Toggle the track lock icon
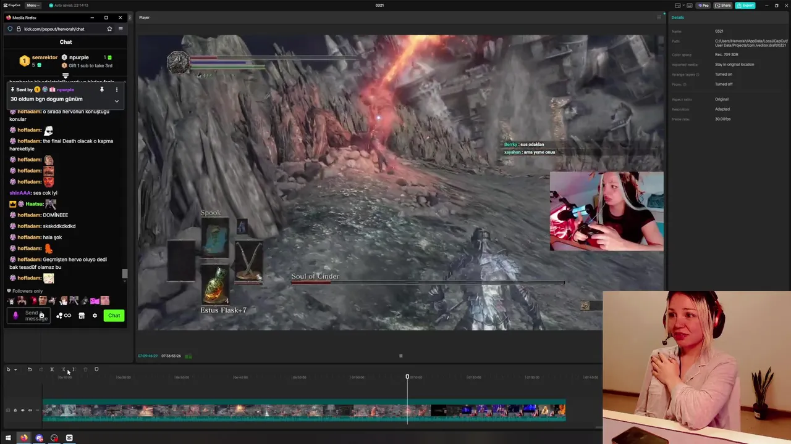 click(15, 410)
